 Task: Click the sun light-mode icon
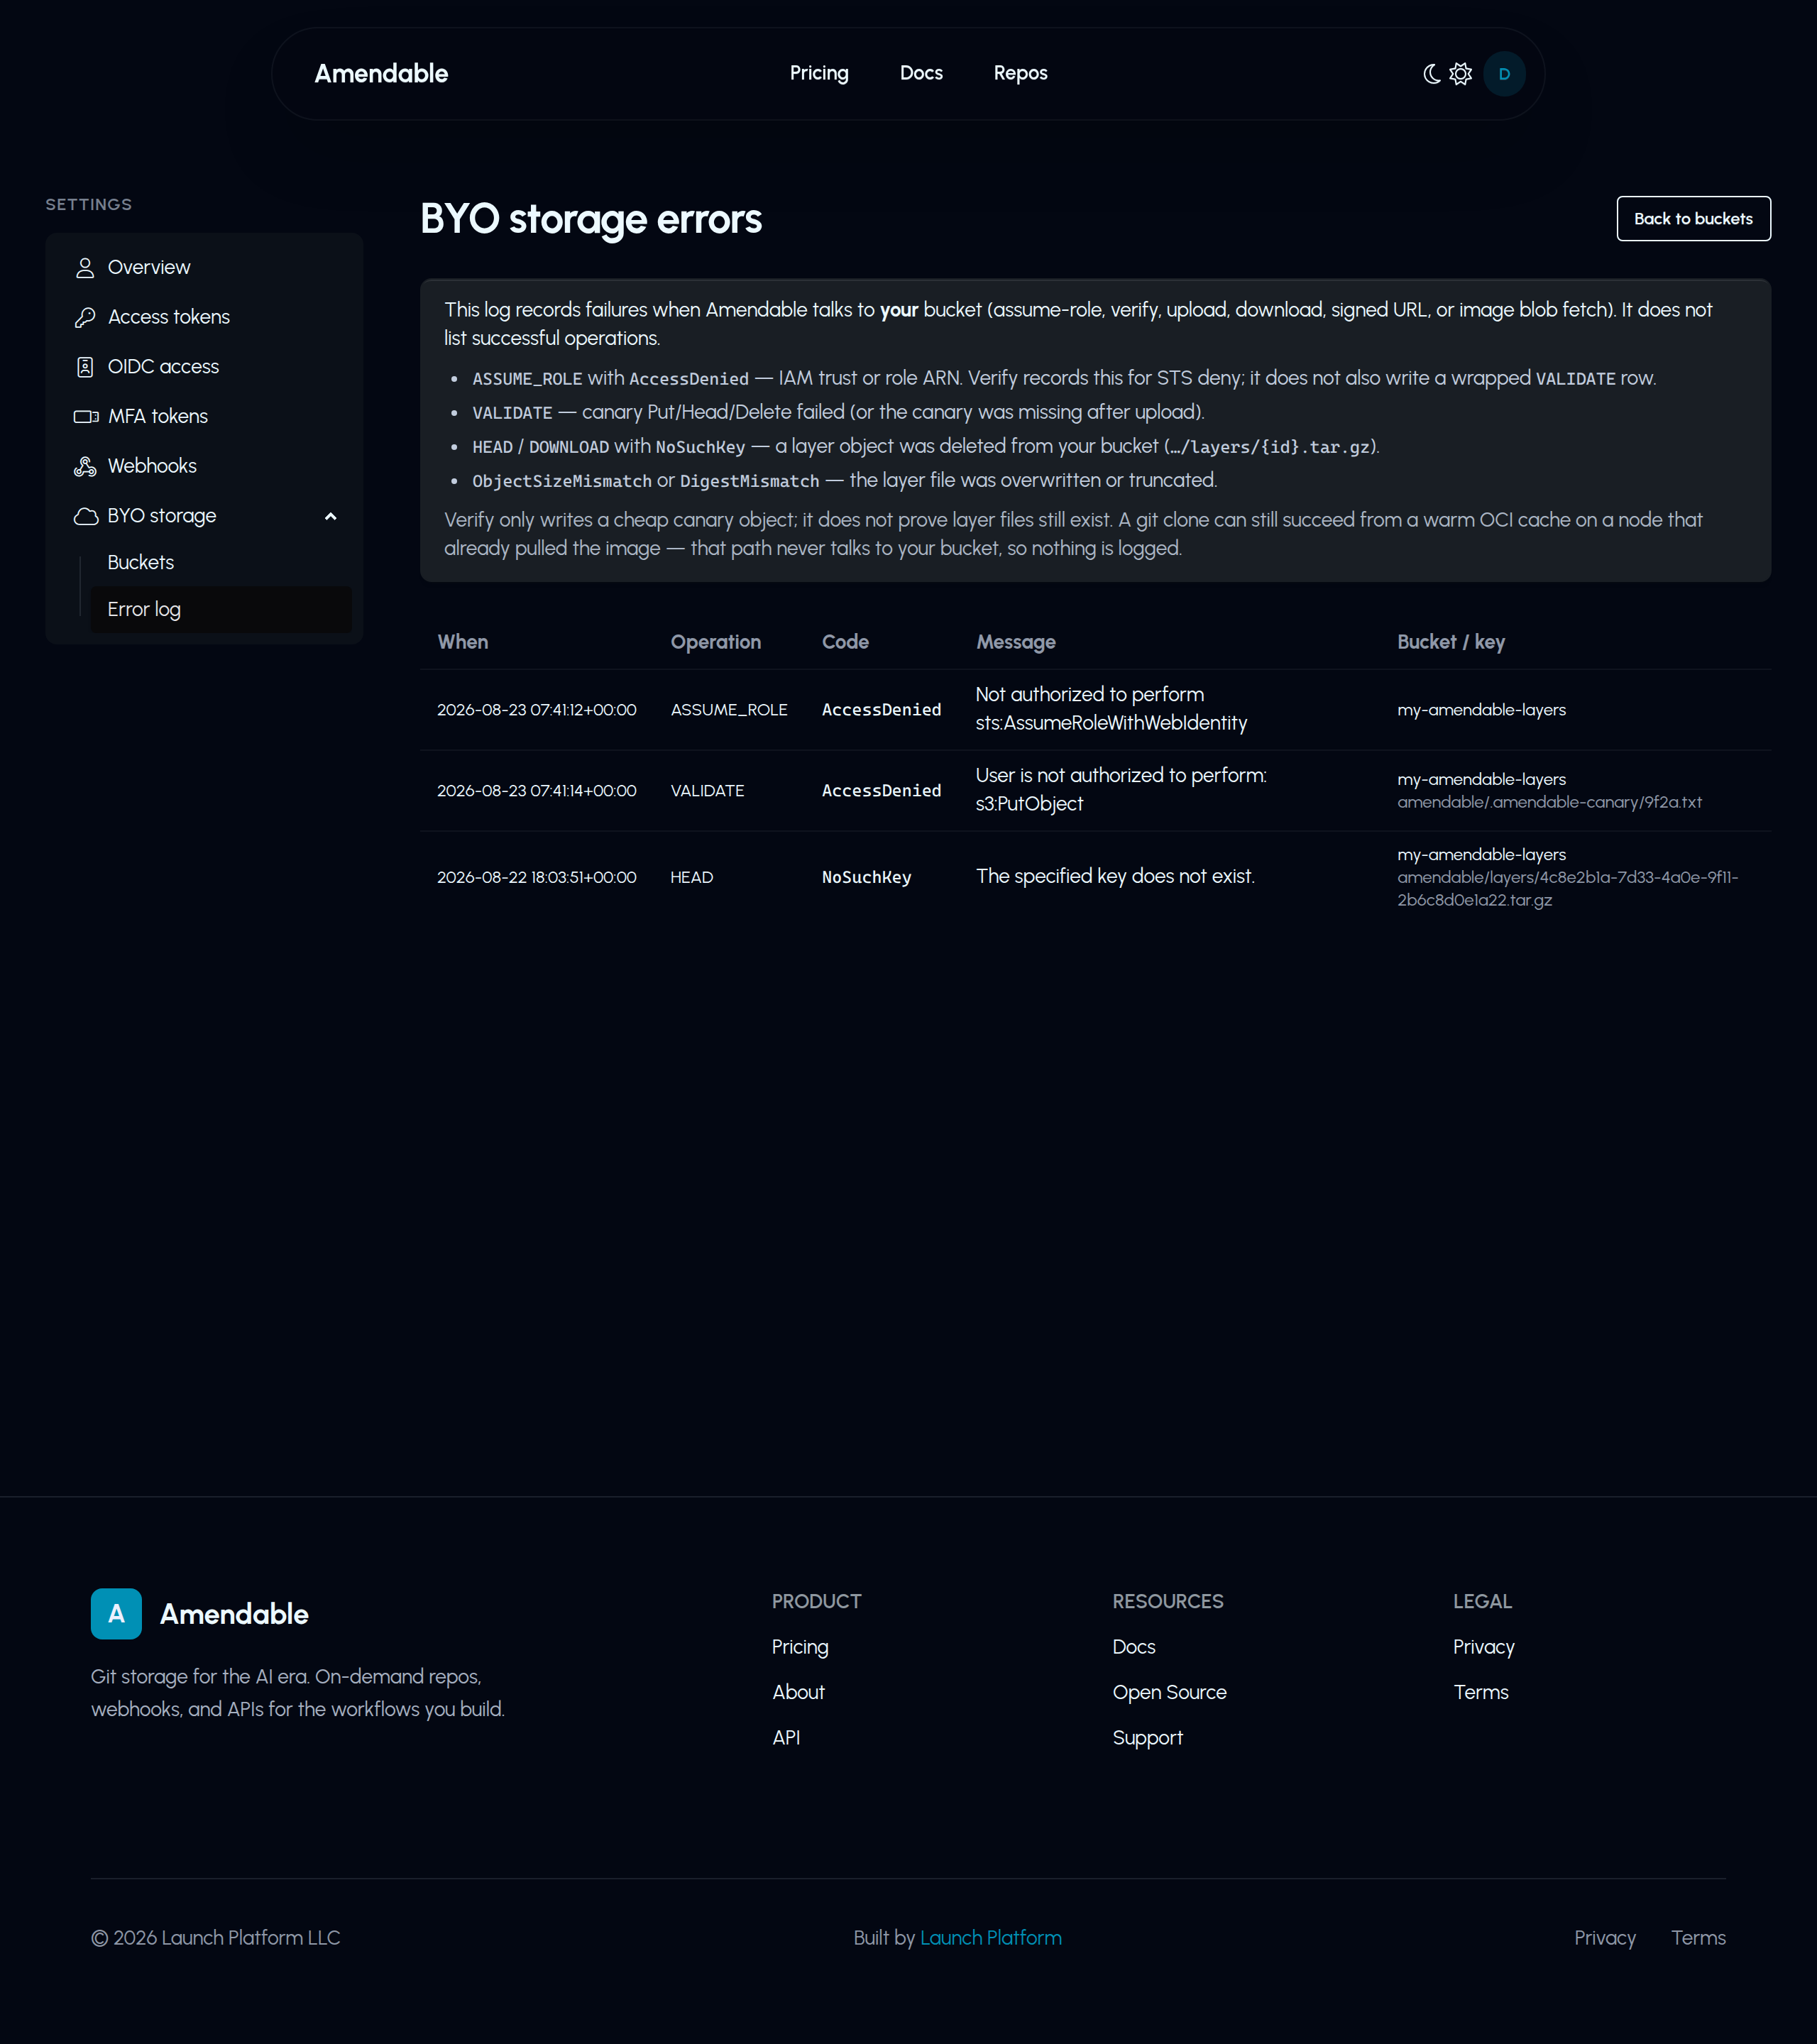point(1461,74)
